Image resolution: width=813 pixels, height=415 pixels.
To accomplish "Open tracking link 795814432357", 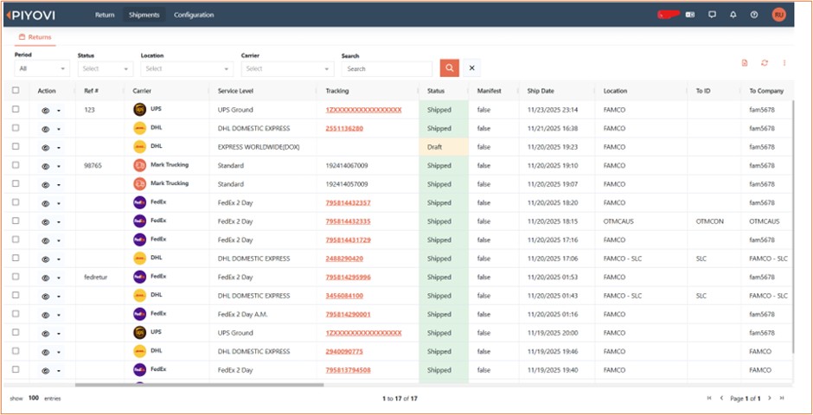I will [348, 202].
